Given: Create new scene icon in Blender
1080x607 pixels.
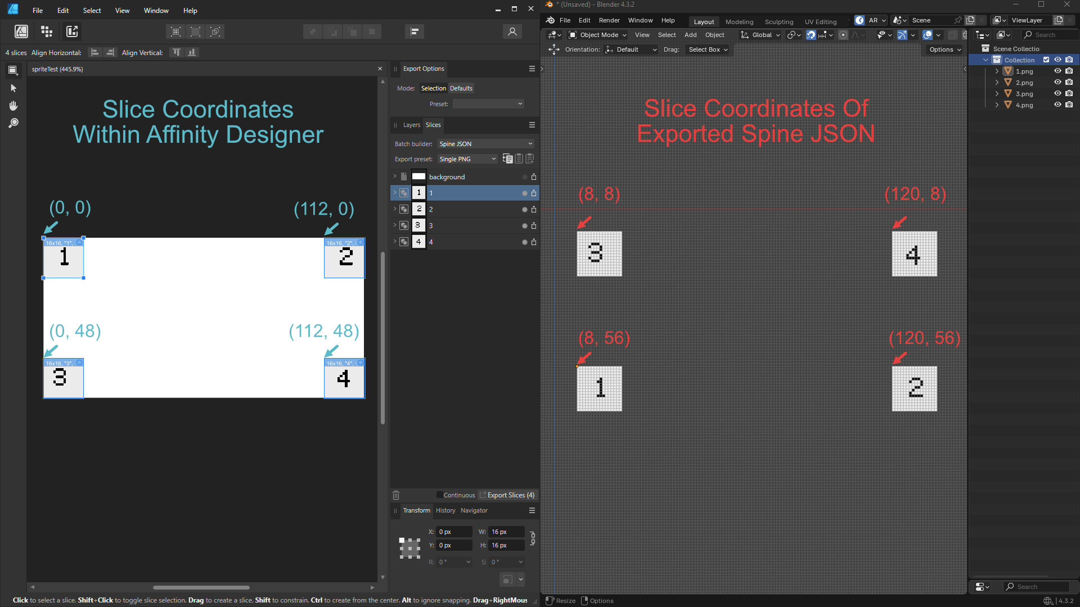Looking at the screenshot, I should pos(970,20).
